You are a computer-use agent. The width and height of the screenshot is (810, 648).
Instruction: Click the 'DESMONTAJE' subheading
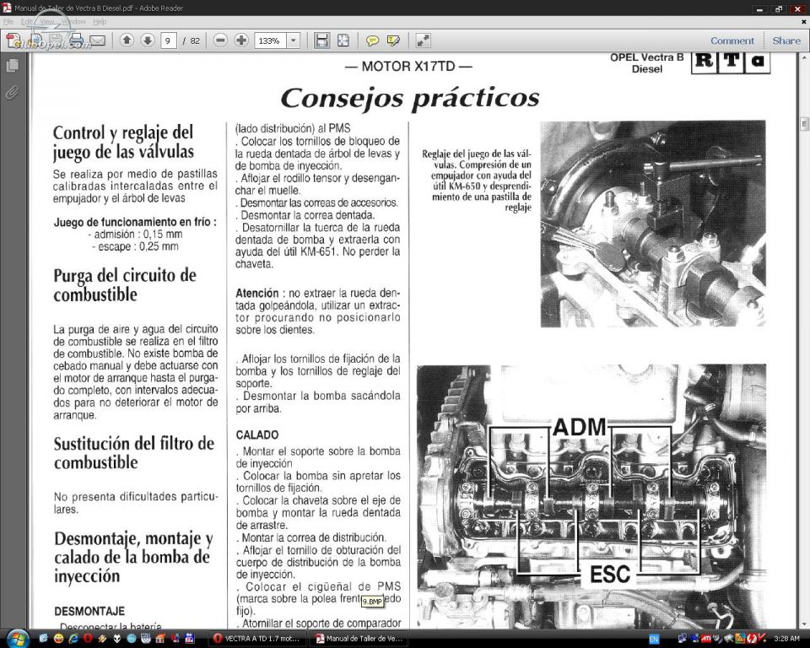(89, 612)
